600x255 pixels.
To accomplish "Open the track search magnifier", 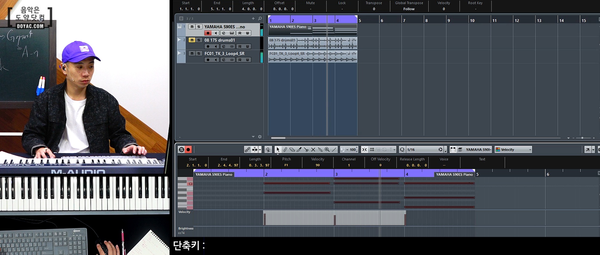I will coord(260,18).
